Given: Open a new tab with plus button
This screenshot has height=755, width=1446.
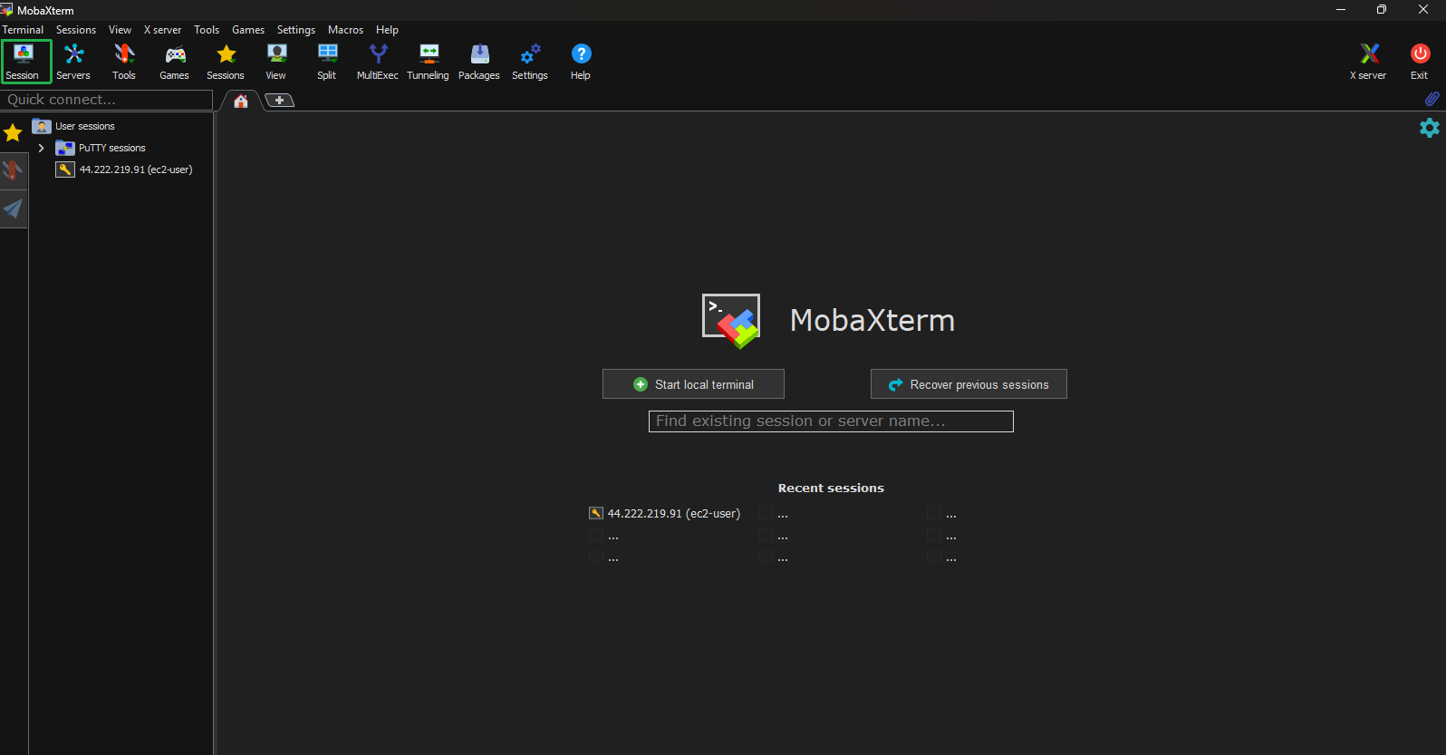Looking at the screenshot, I should pyautogui.click(x=280, y=101).
